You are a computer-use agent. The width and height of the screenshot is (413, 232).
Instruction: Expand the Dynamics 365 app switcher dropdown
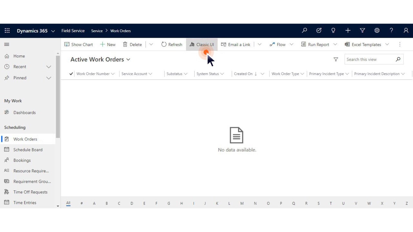(x=53, y=31)
